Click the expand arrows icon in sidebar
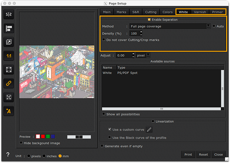The height and width of the screenshot is (163, 230). click(x=8, y=97)
